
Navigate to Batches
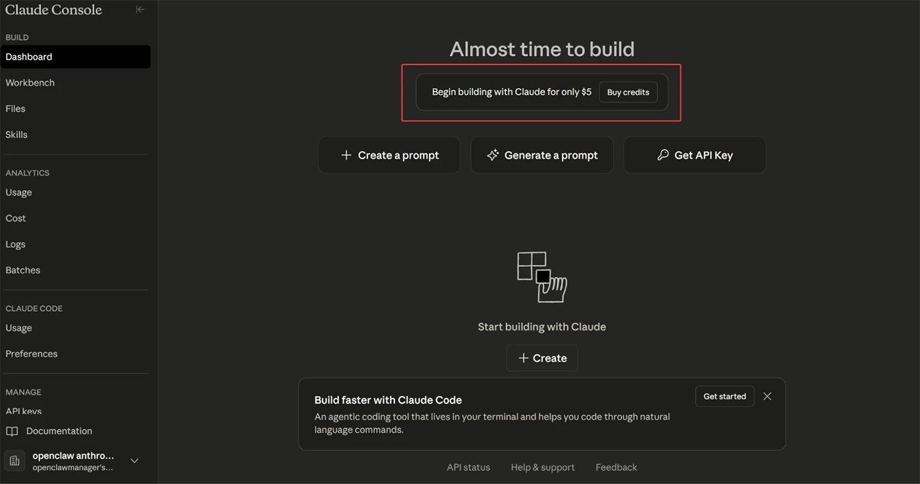point(23,270)
